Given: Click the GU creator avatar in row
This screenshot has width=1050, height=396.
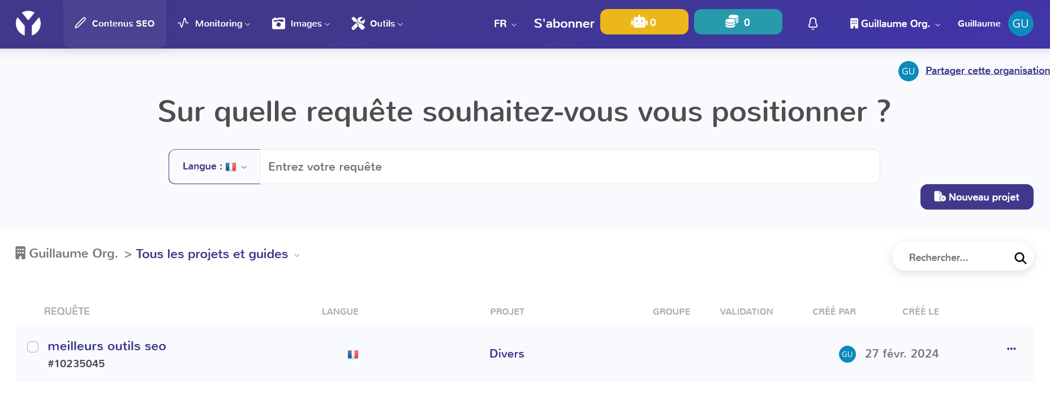Looking at the screenshot, I should tap(847, 354).
